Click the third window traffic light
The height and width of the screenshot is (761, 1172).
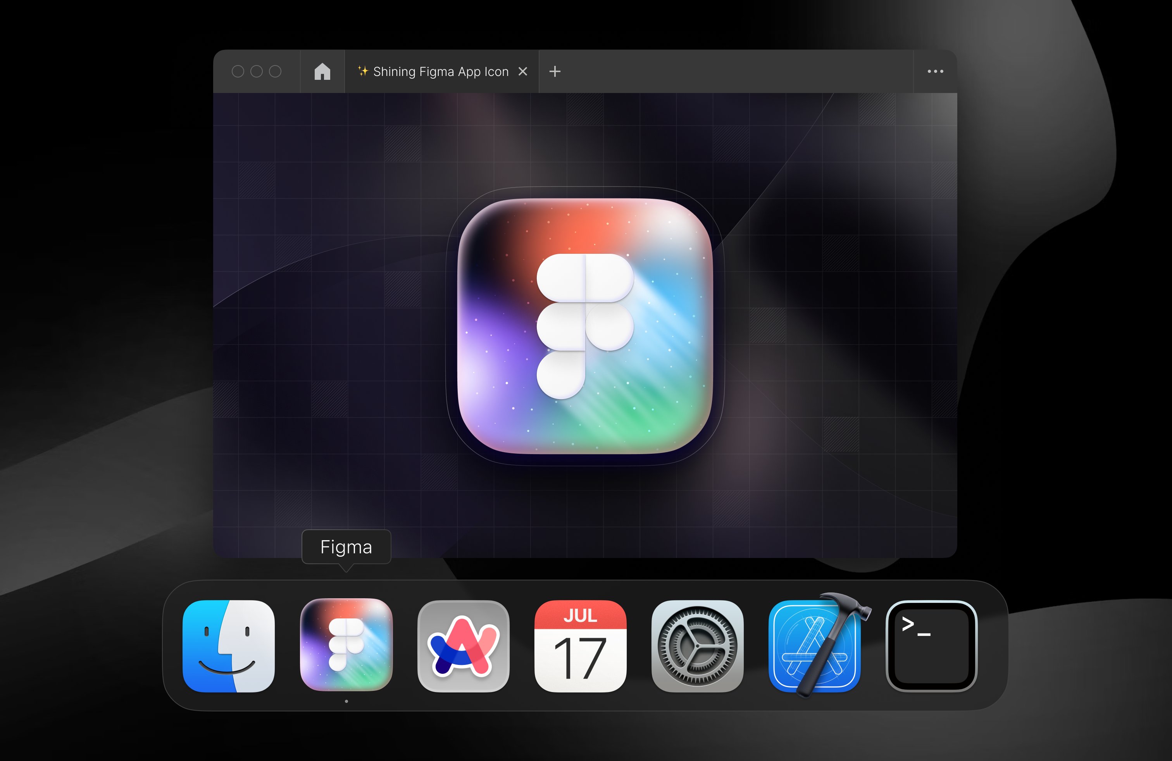point(275,71)
